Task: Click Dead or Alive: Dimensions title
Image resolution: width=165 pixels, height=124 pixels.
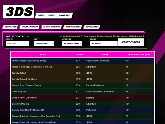Action: [x=24, y=98]
